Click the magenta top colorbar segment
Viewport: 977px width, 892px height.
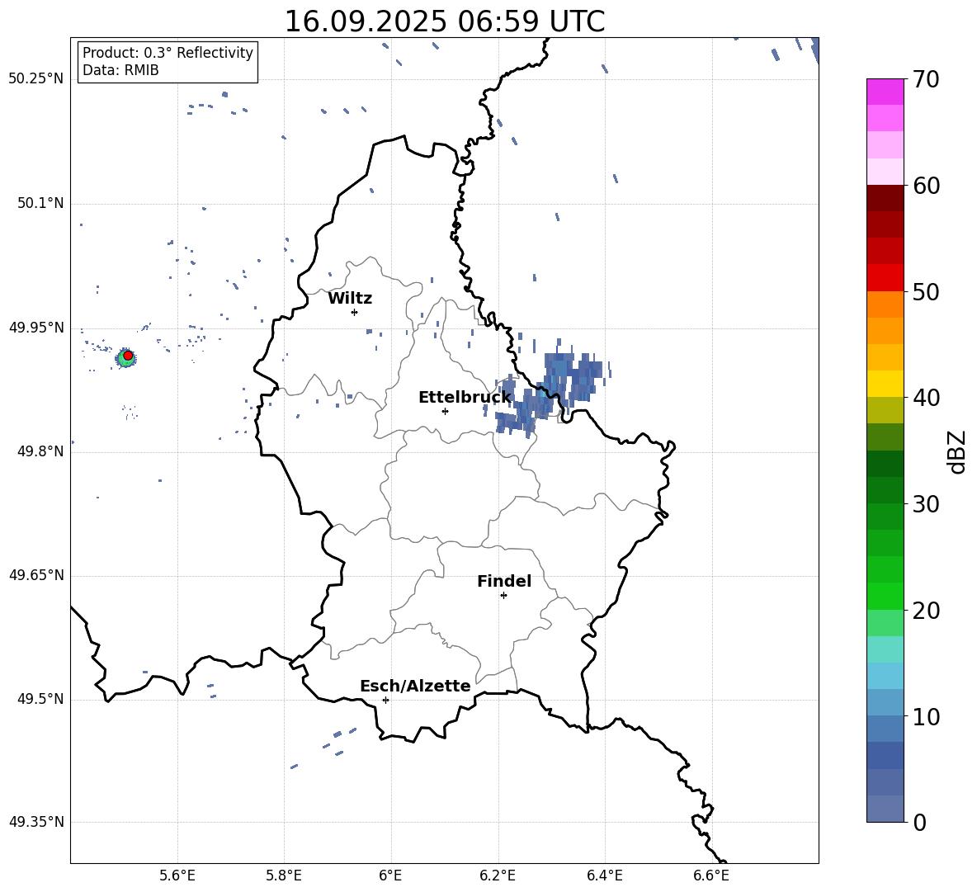pos(885,92)
